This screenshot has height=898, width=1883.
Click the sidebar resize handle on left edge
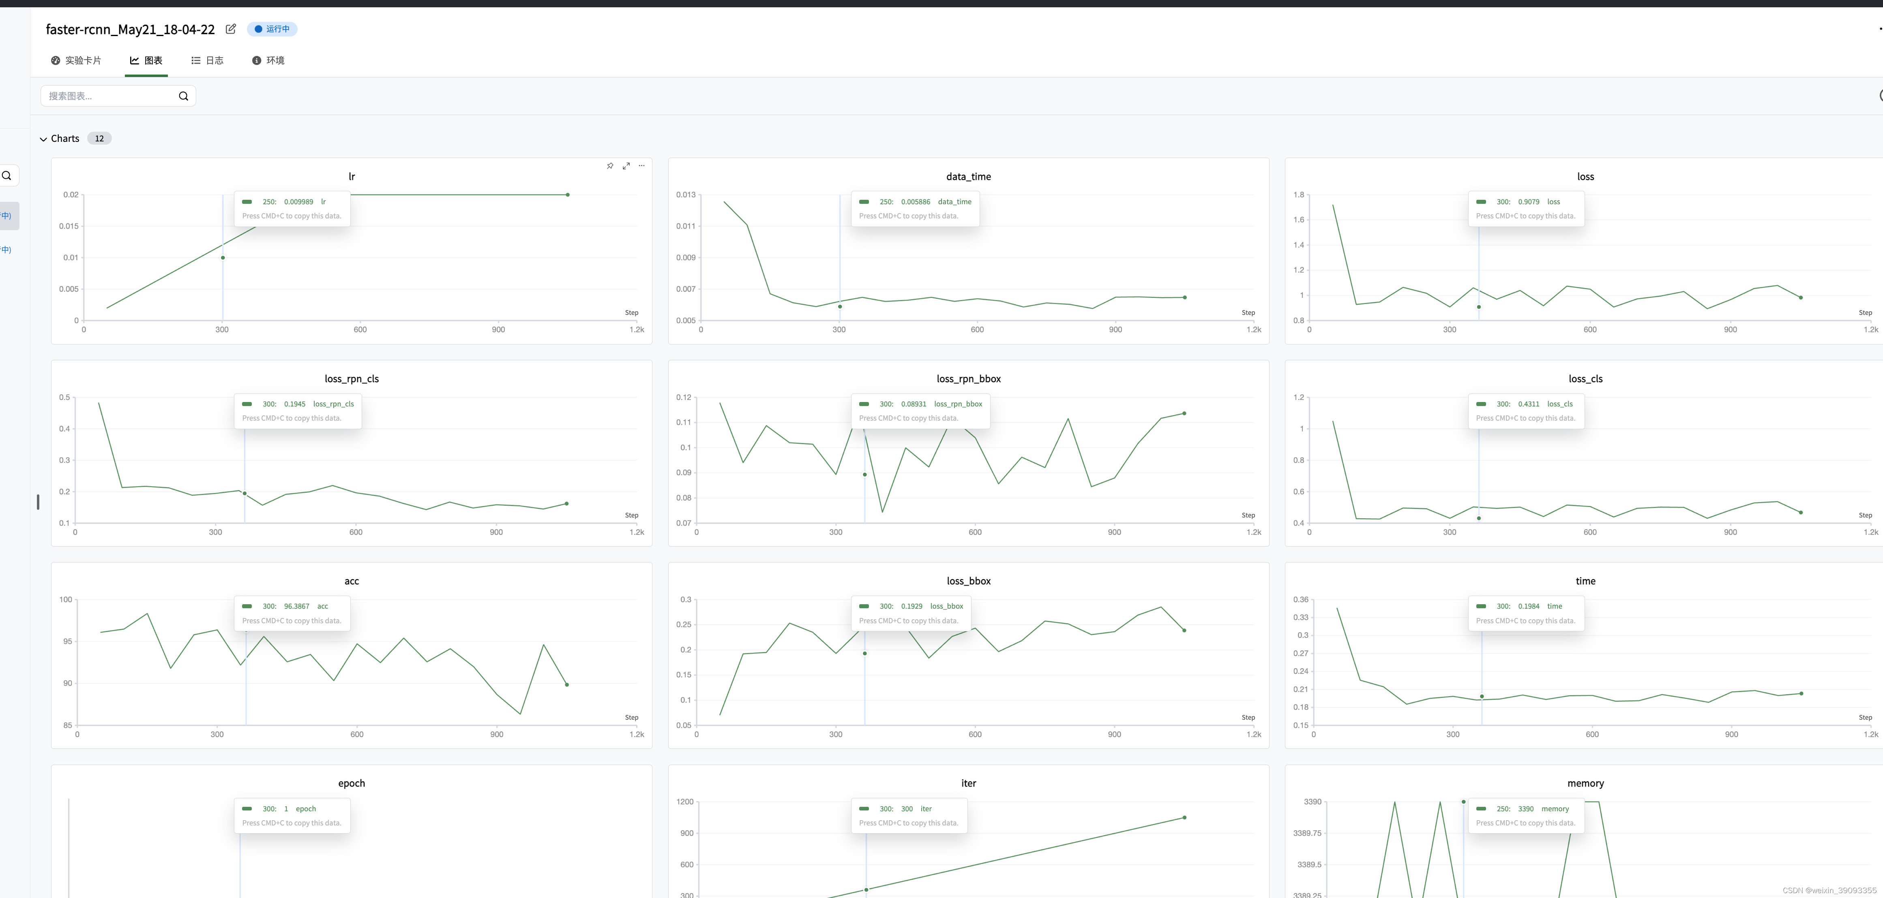click(x=38, y=502)
